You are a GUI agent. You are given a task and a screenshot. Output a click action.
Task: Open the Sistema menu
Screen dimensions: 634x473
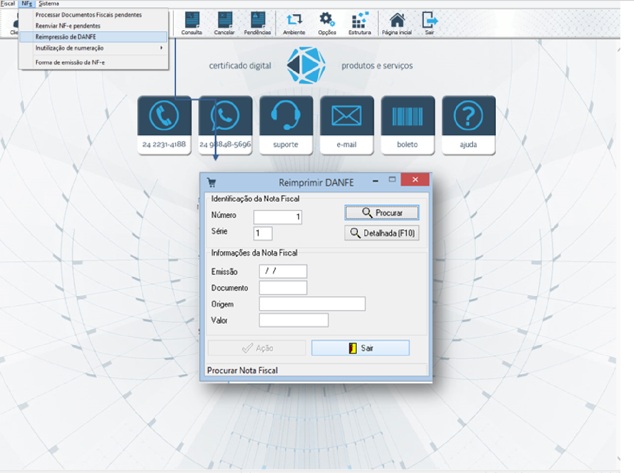49,4
